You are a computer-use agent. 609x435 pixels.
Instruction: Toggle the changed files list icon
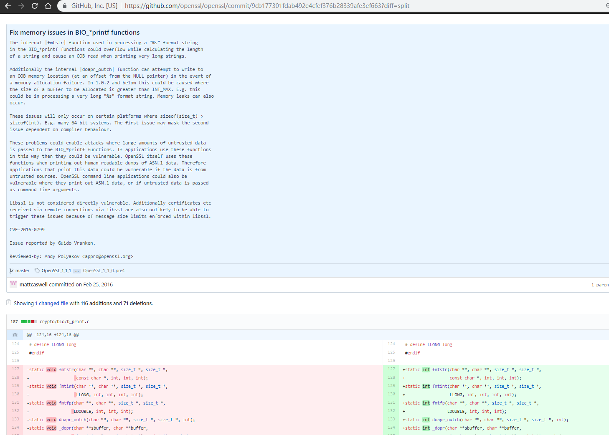click(9, 303)
